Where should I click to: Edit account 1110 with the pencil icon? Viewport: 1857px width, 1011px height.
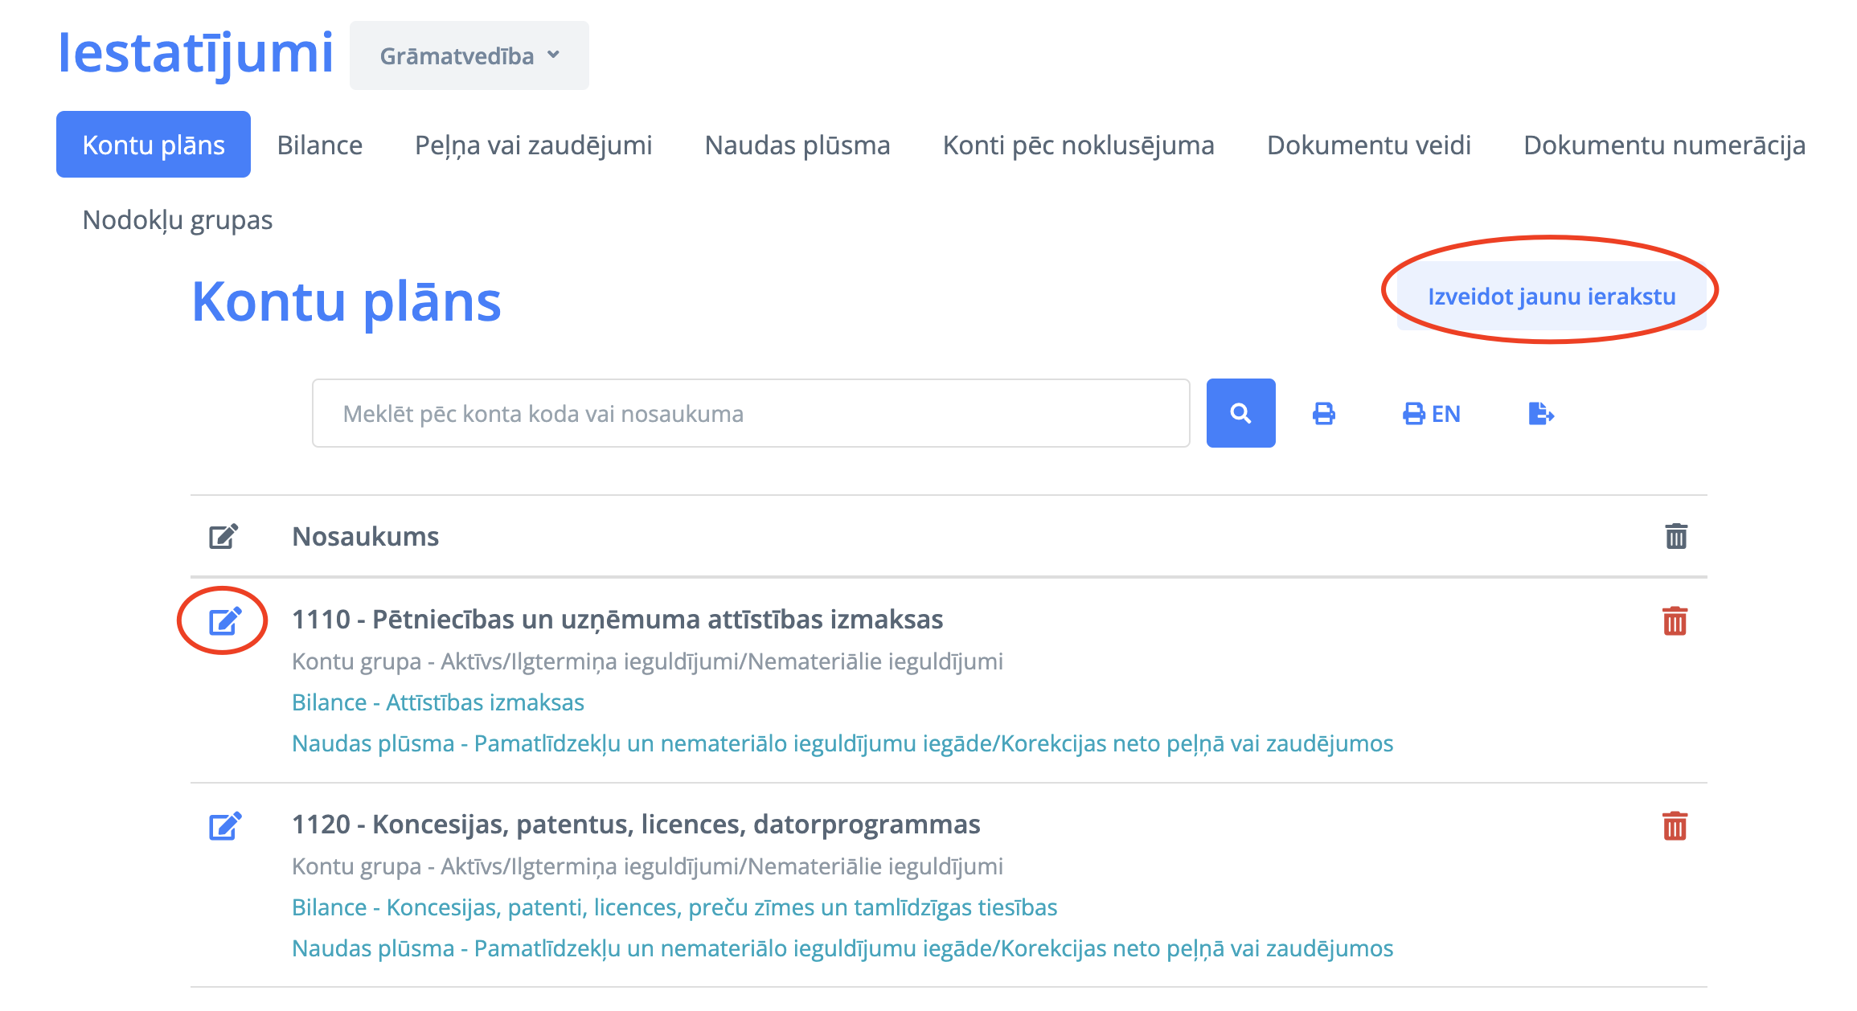click(x=224, y=621)
